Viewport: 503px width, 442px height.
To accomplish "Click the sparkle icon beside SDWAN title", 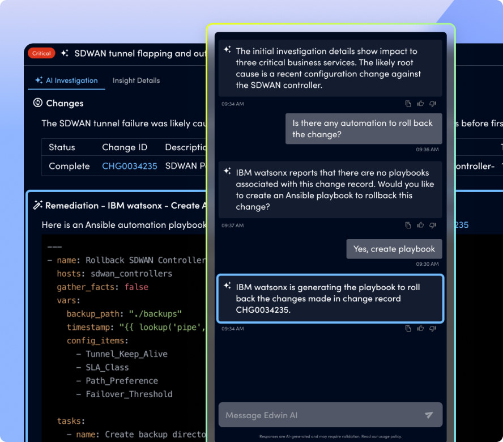I will pyautogui.click(x=65, y=53).
